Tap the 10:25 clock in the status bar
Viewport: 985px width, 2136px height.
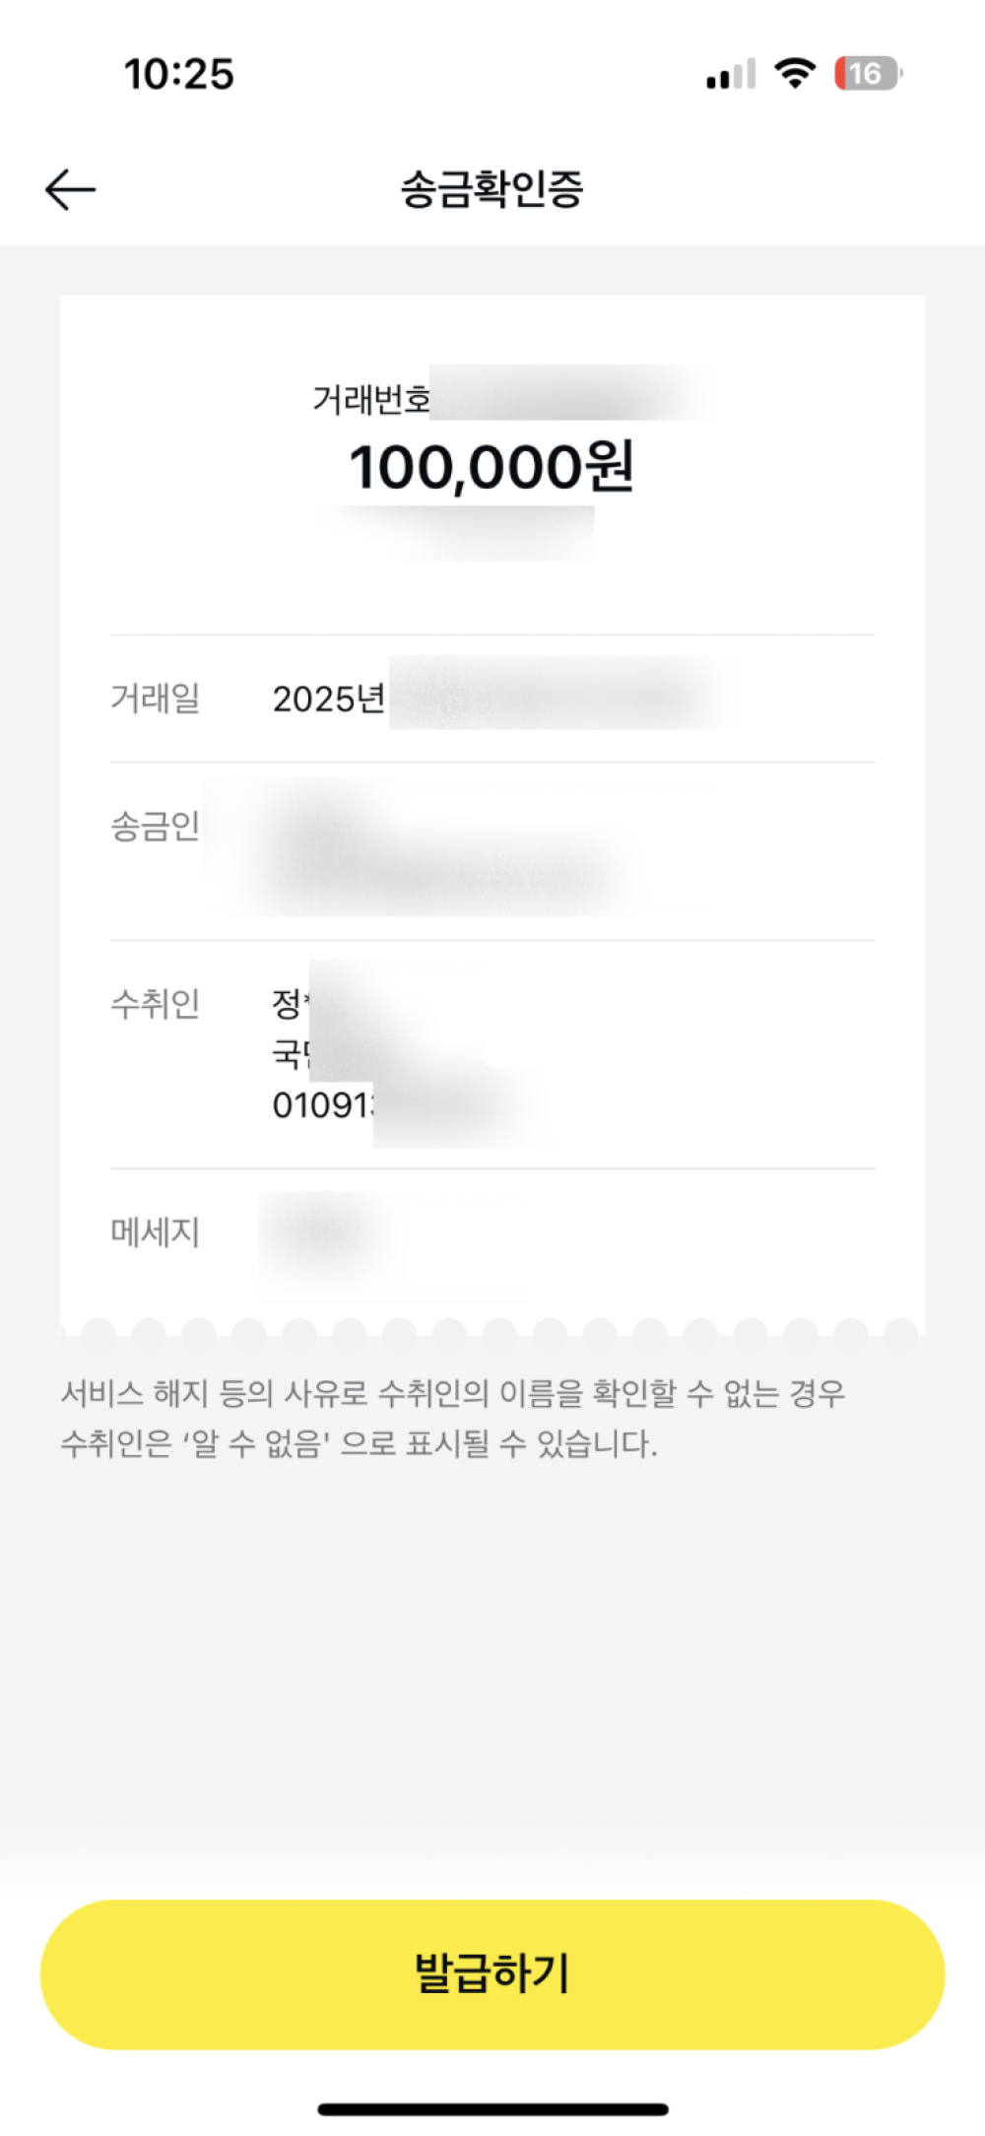[179, 74]
